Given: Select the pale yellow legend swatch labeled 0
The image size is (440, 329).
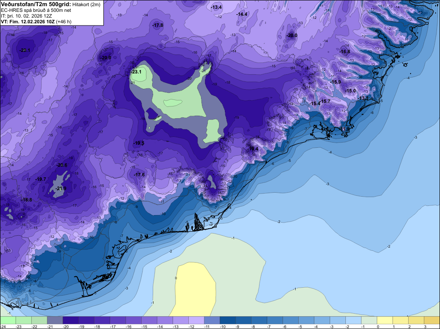Looking at the screenshot, I should [x=385, y=320].
